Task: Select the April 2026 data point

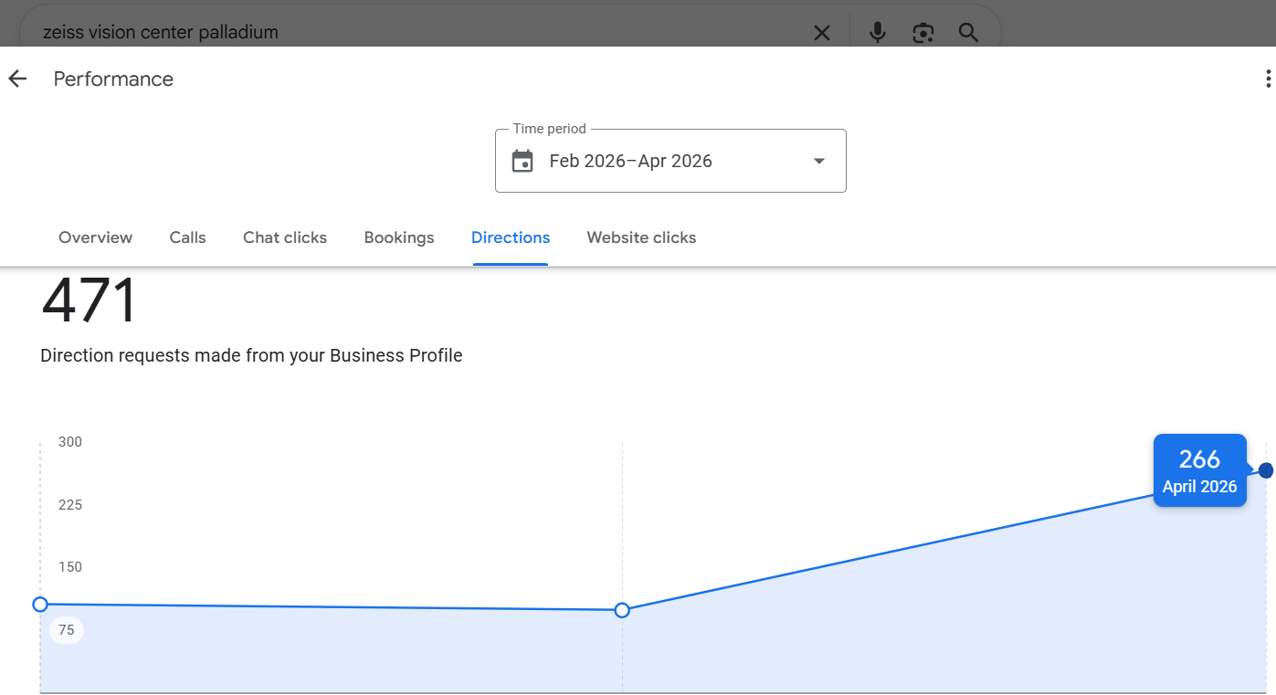Action: (1266, 470)
